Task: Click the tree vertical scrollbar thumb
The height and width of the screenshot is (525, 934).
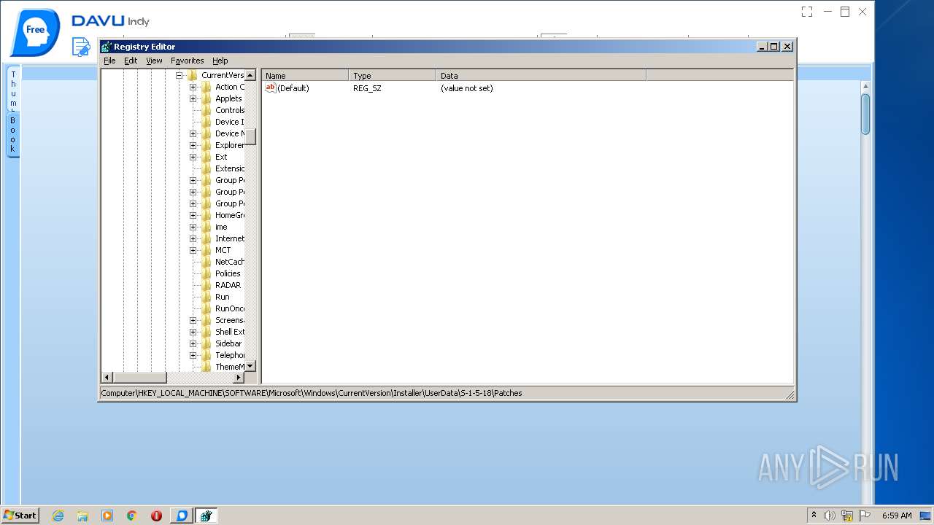Action: click(250, 137)
